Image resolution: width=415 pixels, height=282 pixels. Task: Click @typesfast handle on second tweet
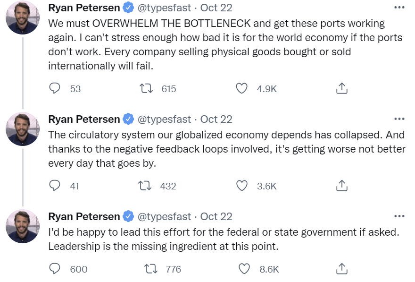164,120
